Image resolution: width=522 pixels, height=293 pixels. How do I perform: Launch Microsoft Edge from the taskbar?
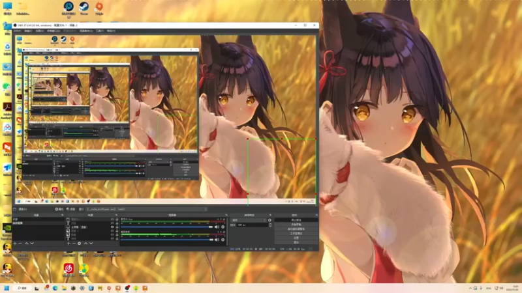pos(55,288)
